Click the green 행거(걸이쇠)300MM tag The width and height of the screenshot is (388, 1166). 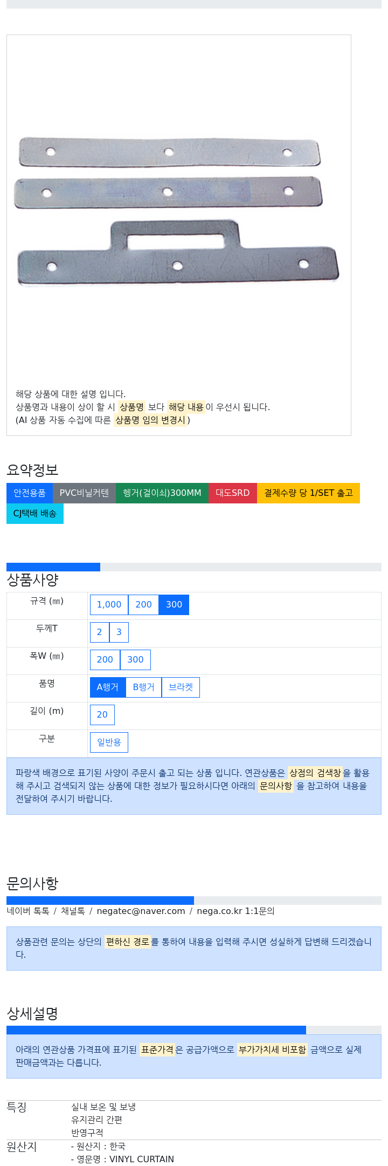[162, 493]
